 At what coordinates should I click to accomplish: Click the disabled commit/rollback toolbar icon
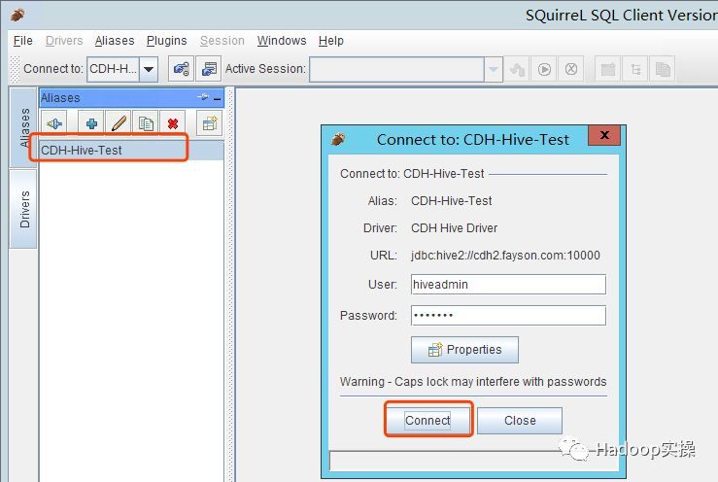point(517,70)
